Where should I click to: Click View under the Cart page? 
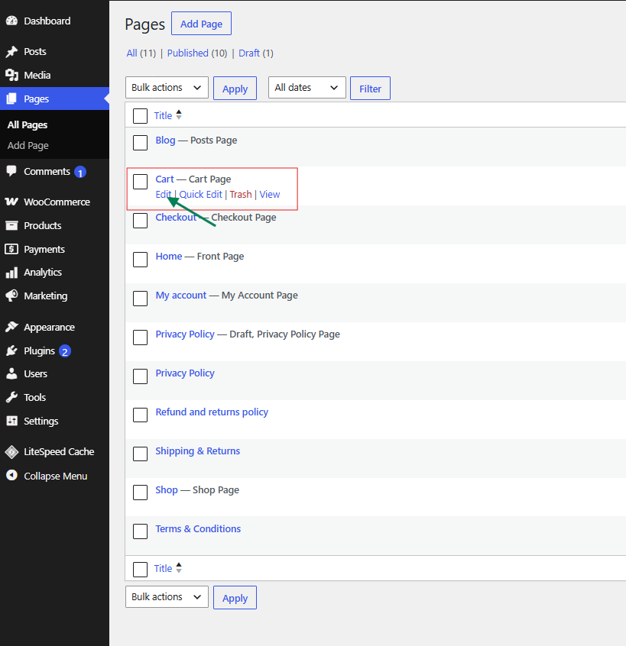[x=270, y=195]
